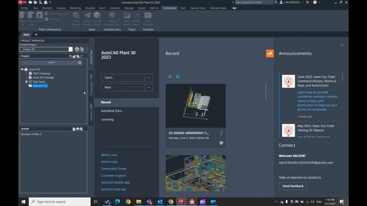Image resolution: width=367 pixels, height=206 pixels.
Task: Open the What's new link
Action: (109, 155)
